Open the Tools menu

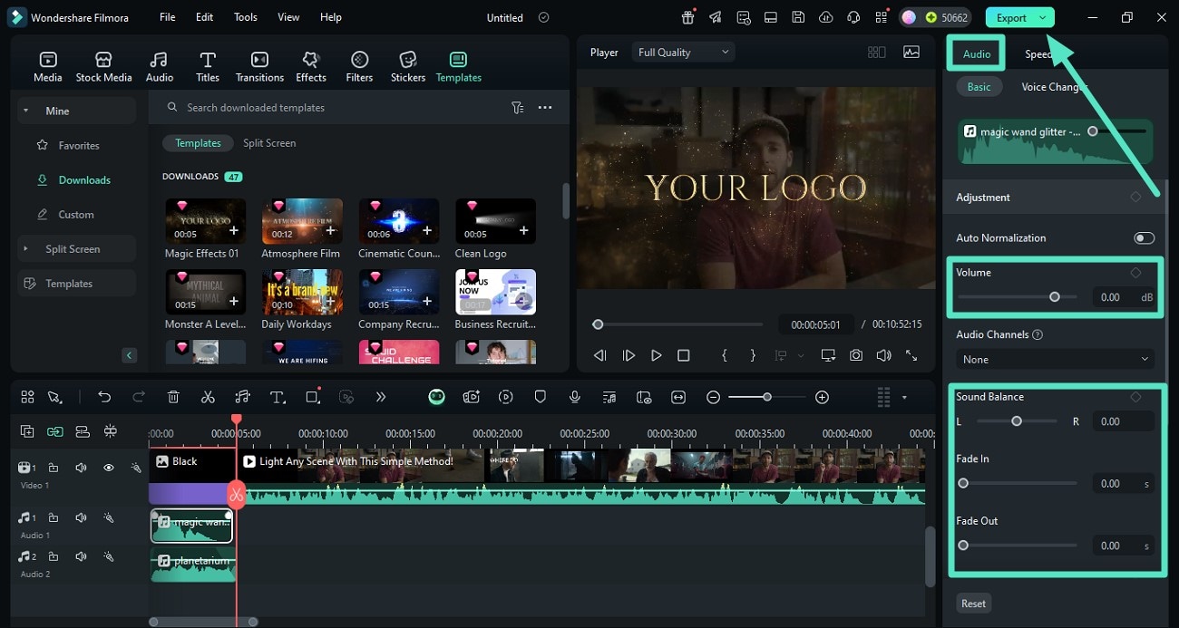tap(245, 17)
